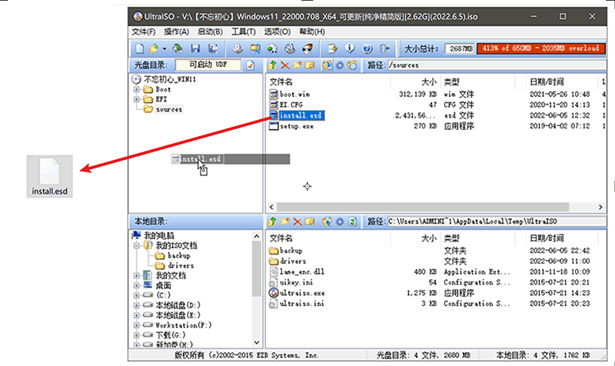
Task: Click the Burn CD/DVD image flame icon
Action: pyautogui.click(x=307, y=48)
